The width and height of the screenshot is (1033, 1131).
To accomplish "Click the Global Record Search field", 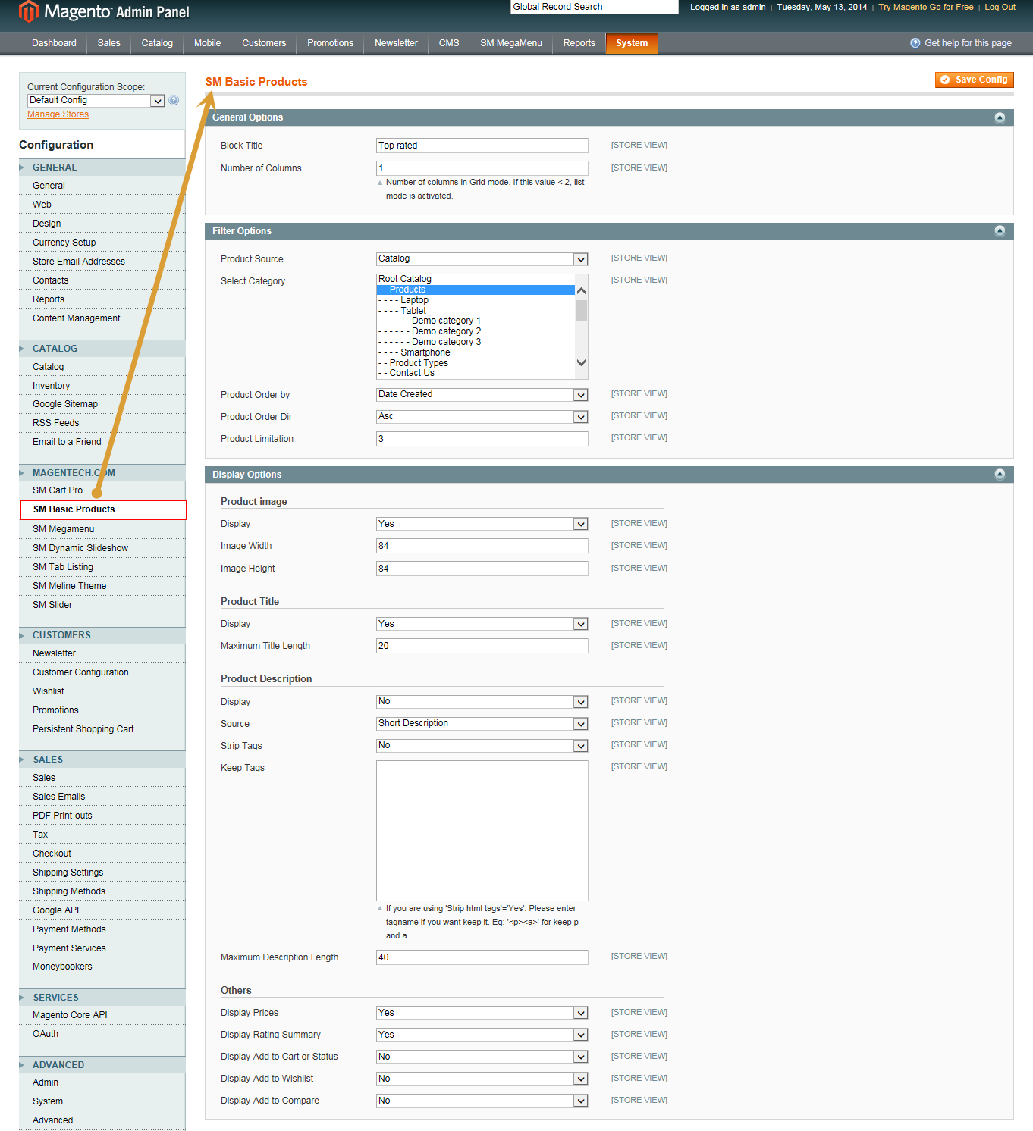I will pos(595,7).
